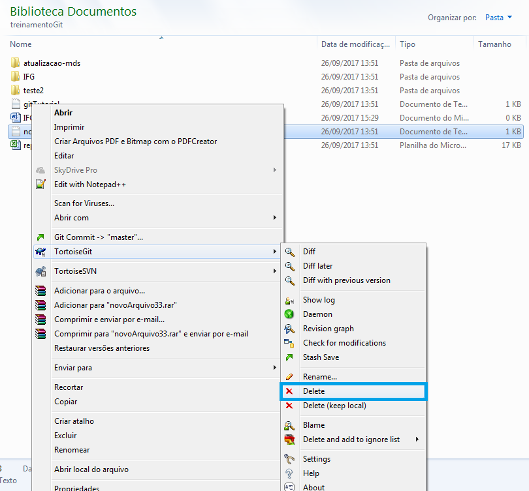Viewport: 529px width, 491px height.
Task: Sort files by Tamanho column header
Action: pos(494,44)
